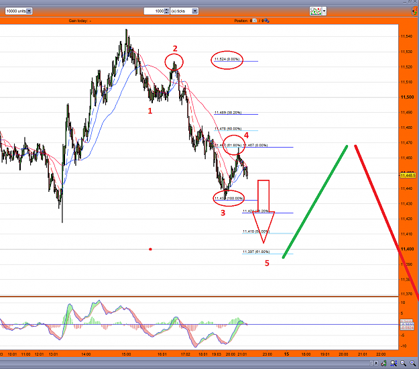Image resolution: width=419 pixels, height=369 pixels.
Task: Click the 15:00 time axis label
Action: coord(127,354)
